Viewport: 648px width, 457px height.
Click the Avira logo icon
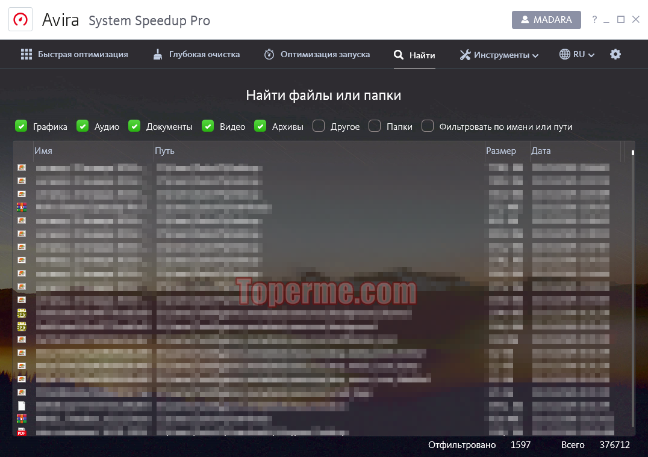pos(20,19)
